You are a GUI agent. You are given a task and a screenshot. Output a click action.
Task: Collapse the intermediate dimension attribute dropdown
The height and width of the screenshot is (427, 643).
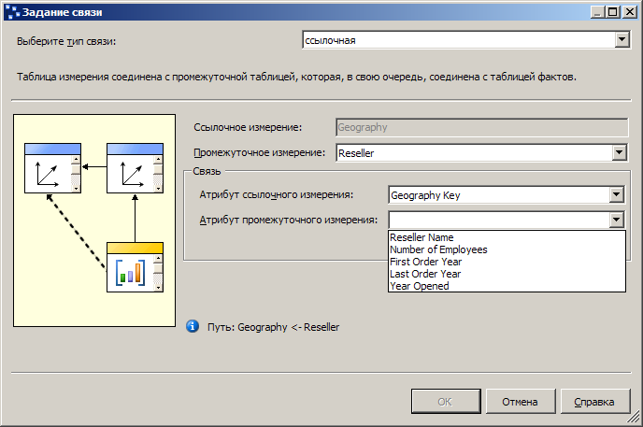[616, 221]
